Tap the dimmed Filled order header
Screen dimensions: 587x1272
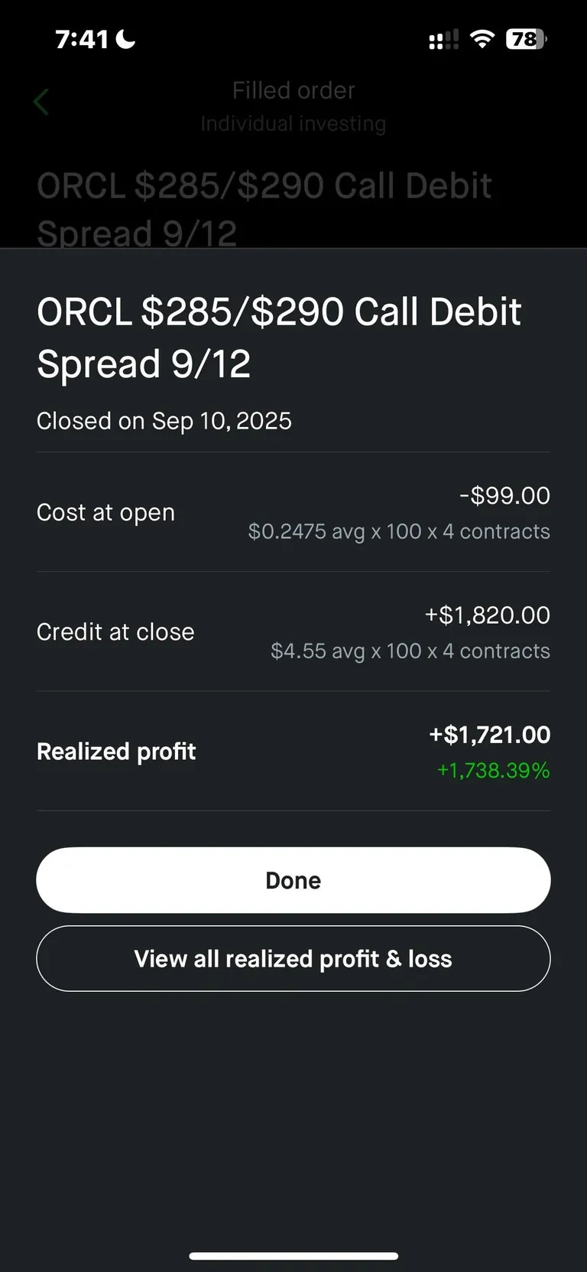point(293,90)
